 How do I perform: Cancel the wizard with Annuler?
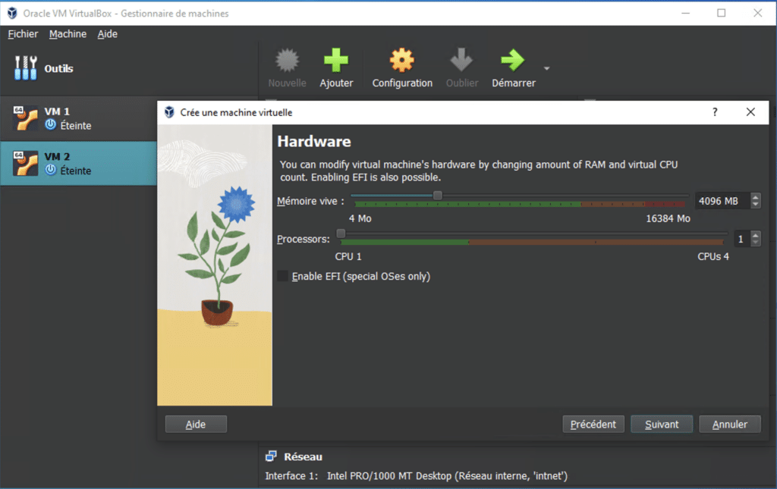(x=730, y=424)
